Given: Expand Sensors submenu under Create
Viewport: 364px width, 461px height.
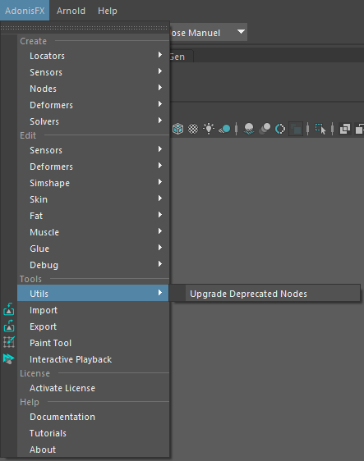Looking at the screenshot, I should [93, 72].
